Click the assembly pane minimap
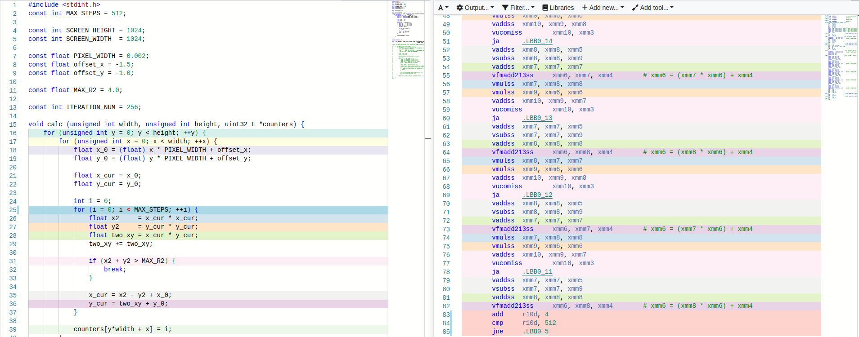The width and height of the screenshot is (859, 337). pyautogui.click(x=841, y=57)
